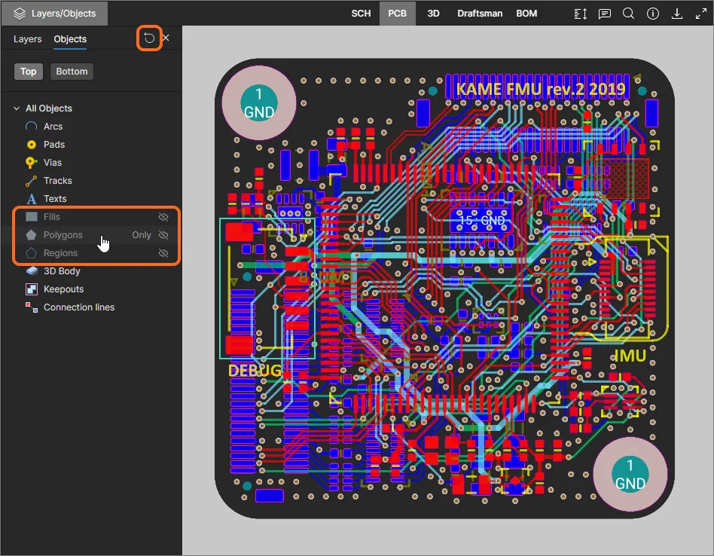Switch to the 3D view tab
Screen dimensions: 714x556
click(x=433, y=14)
